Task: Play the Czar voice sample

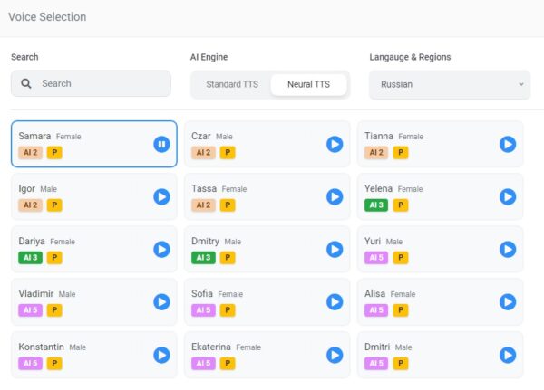Action: (x=335, y=144)
